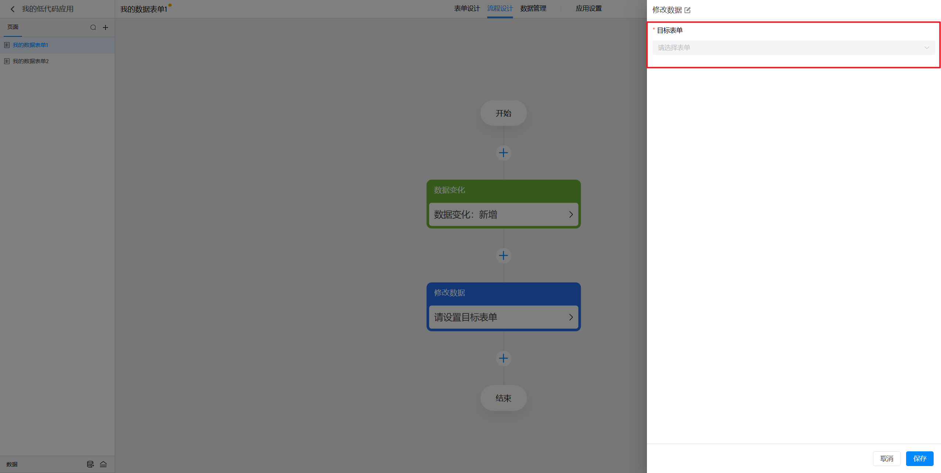Image resolution: width=941 pixels, height=473 pixels.
Task: Click the collapse icon at the bottom of the sidebar
Action: 103,464
